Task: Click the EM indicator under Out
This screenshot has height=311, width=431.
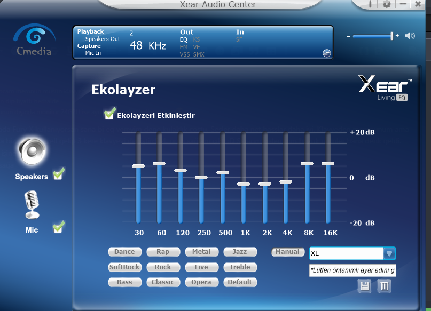Action: coord(184,47)
